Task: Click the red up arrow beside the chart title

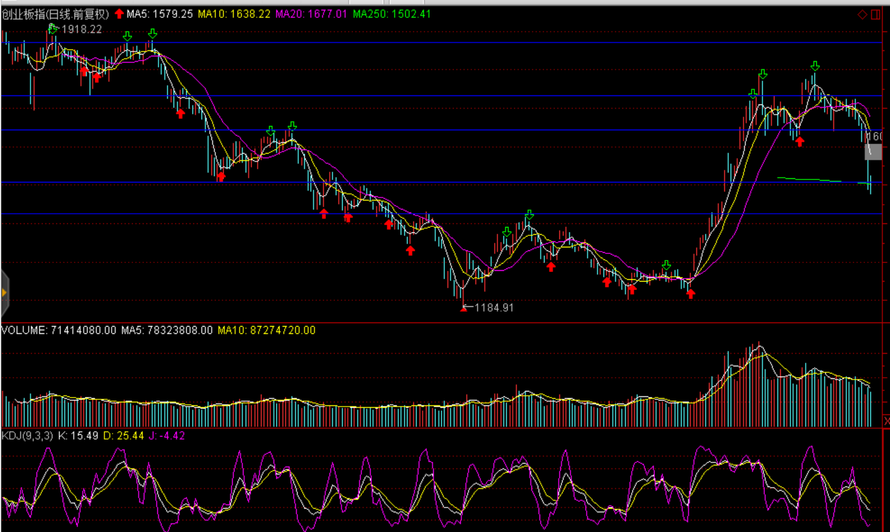Action: pyautogui.click(x=119, y=14)
